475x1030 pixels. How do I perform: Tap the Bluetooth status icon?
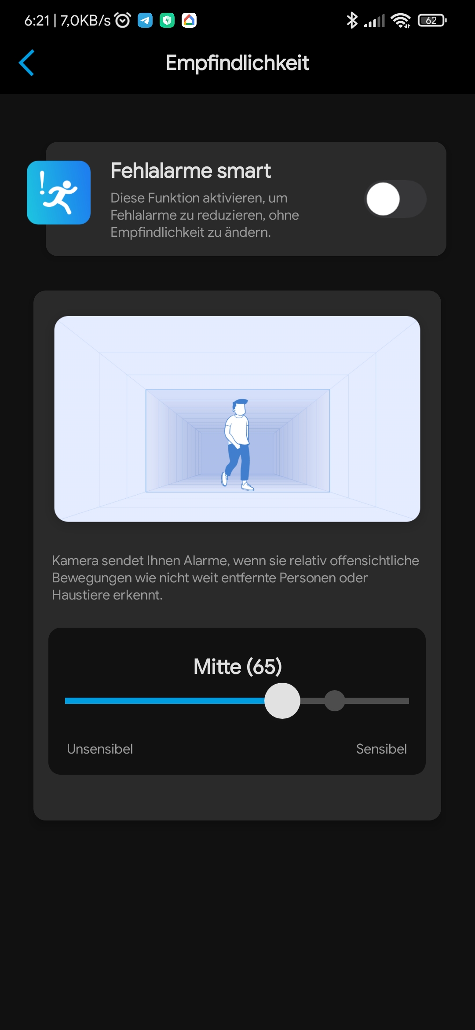[x=352, y=20]
